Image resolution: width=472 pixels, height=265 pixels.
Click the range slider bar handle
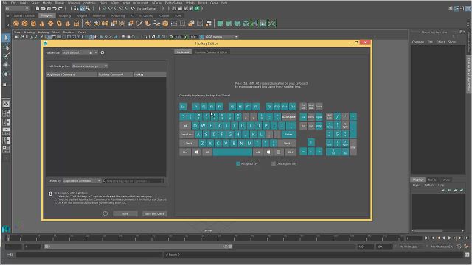[x=139, y=247]
